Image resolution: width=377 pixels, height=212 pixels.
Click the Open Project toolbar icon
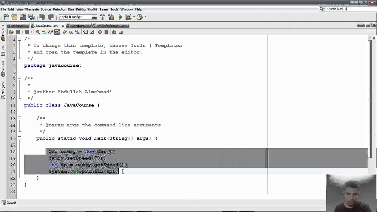click(x=23, y=17)
